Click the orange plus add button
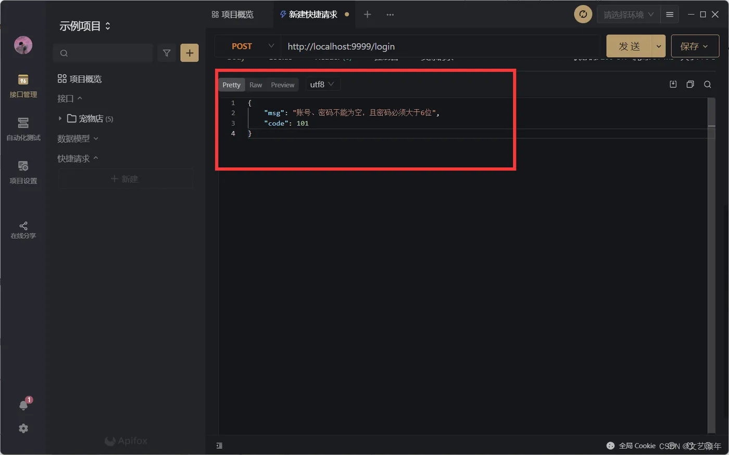729x455 pixels. pyautogui.click(x=190, y=53)
